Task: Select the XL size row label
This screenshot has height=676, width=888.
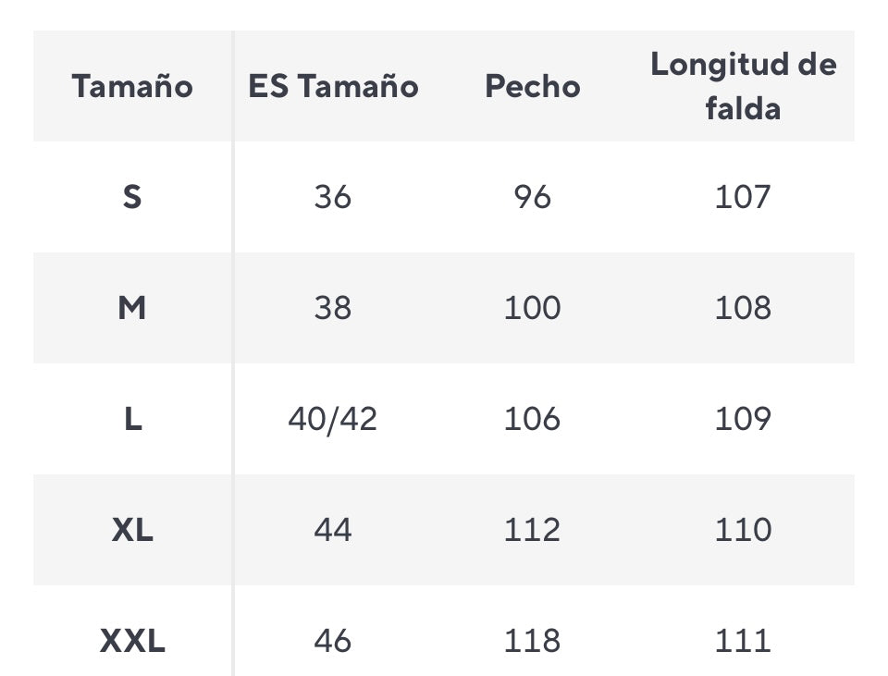Action: point(132,530)
